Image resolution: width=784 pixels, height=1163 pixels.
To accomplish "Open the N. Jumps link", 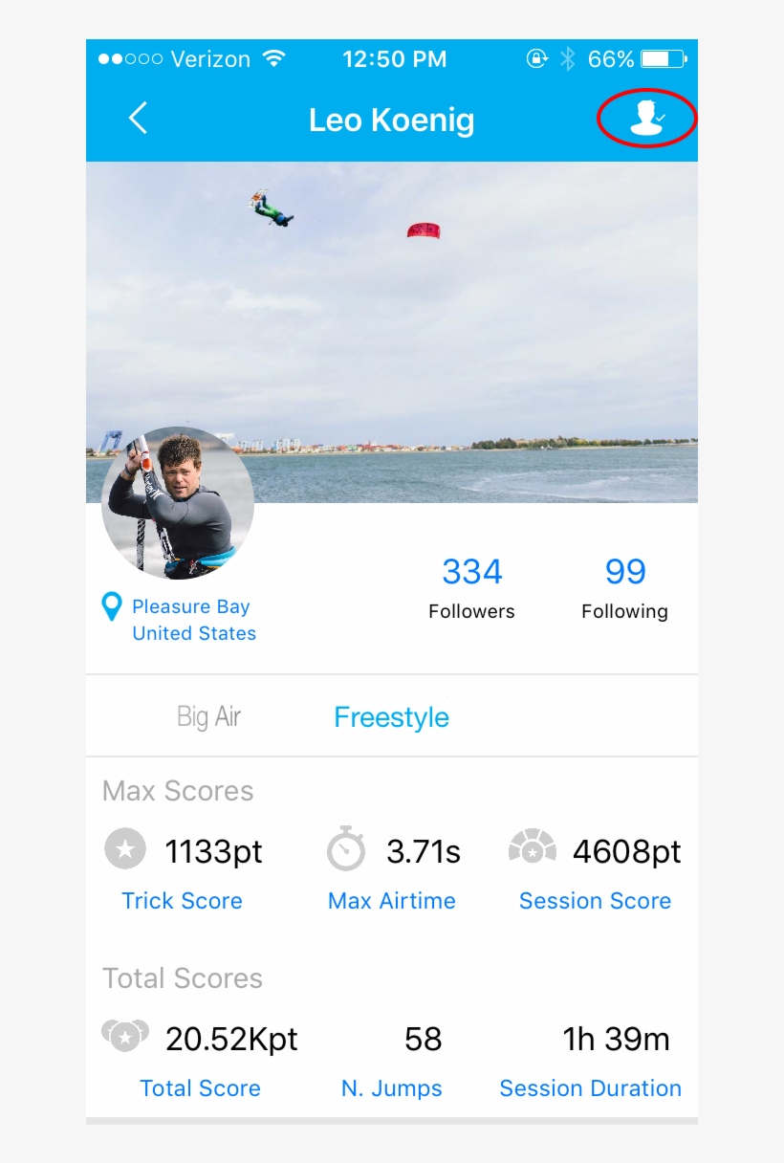I will click(x=391, y=1087).
